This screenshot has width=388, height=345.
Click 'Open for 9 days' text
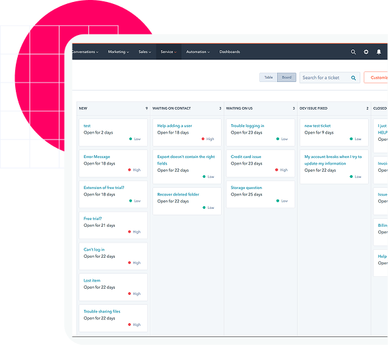tap(319, 133)
